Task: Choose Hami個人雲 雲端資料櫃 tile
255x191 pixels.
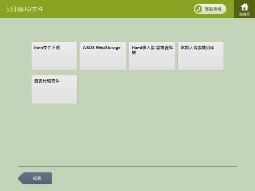Action: (152, 56)
